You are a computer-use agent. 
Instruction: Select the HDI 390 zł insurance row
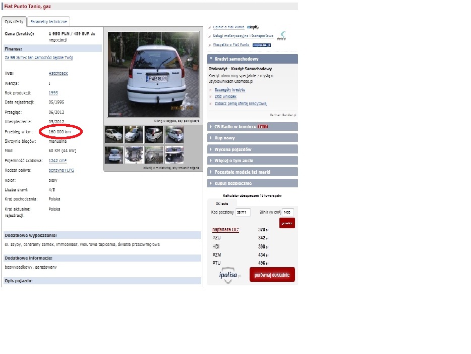point(241,246)
